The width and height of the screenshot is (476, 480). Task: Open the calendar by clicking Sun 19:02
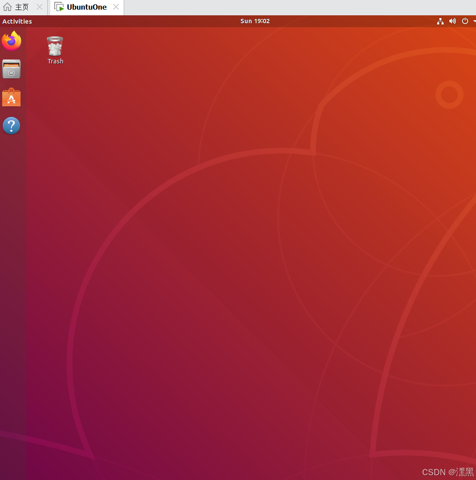pos(255,21)
